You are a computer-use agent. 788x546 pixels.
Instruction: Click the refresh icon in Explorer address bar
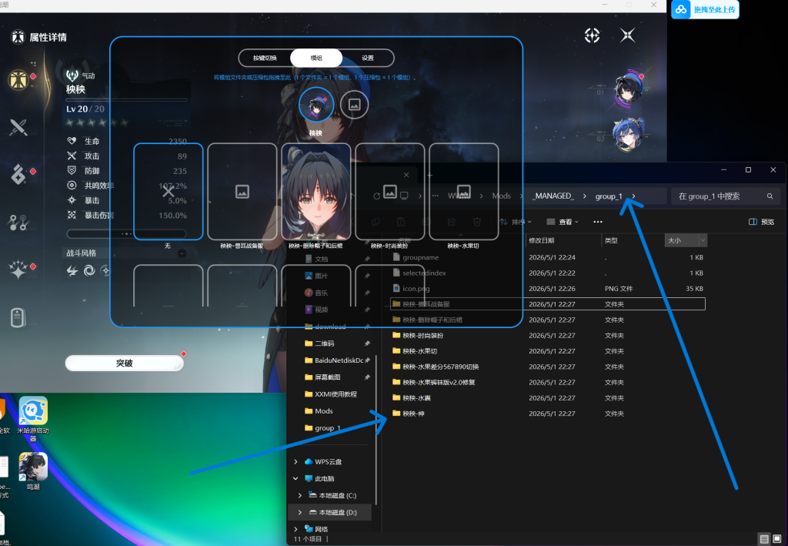376,196
